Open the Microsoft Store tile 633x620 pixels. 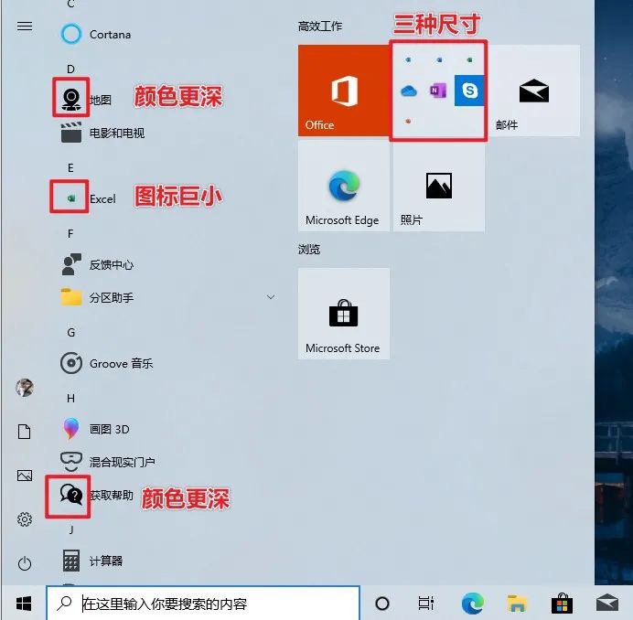344,314
